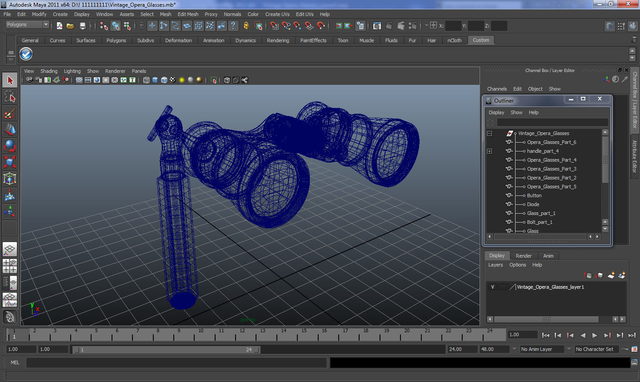Click the Outliner vertical scrollbar
Viewport: 640px width, 382px height.
(x=605, y=159)
